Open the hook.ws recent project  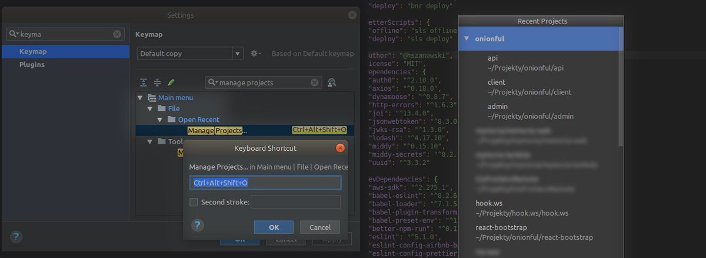538,208
